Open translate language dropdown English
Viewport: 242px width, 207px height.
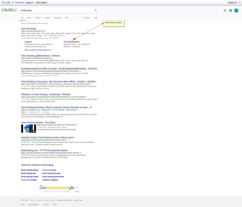pyautogui.click(x=29, y=3)
